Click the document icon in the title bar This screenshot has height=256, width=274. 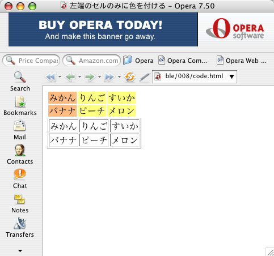click(64, 6)
